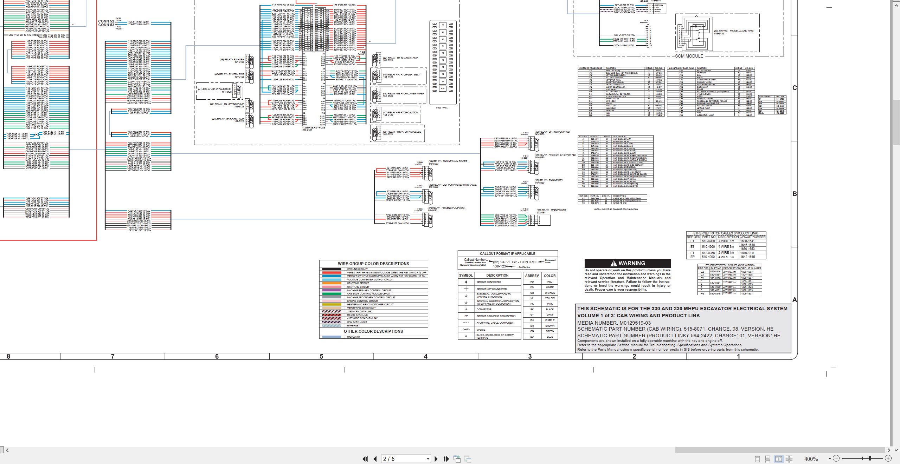Click the red color swatch in wire legend

(x=331, y=272)
